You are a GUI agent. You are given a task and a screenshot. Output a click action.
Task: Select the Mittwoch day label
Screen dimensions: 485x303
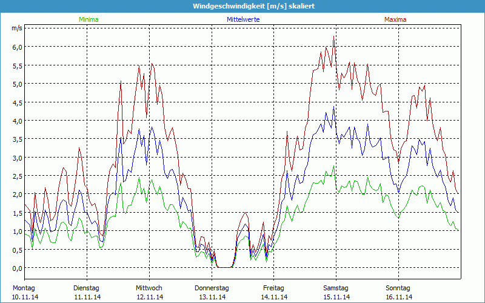click(149, 288)
